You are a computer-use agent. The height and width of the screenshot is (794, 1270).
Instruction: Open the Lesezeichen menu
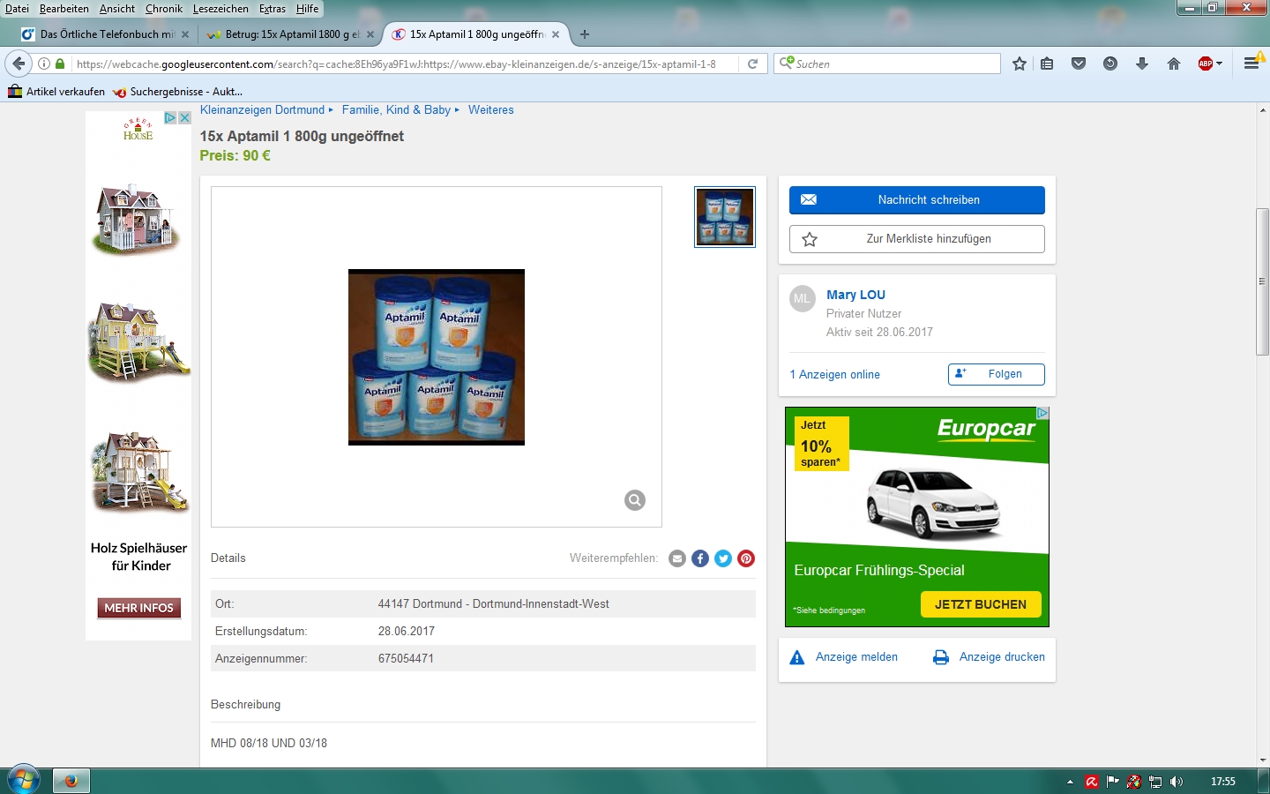coord(220,9)
